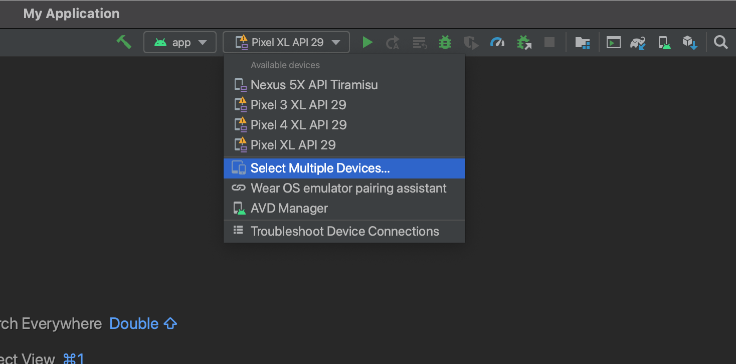Open SDK Manager toolbar icon
736x364 pixels.
tap(690, 43)
